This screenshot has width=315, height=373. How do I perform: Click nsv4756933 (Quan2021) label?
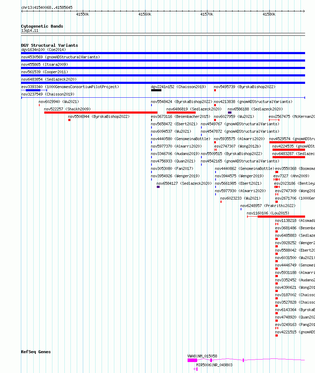click(x=173, y=161)
